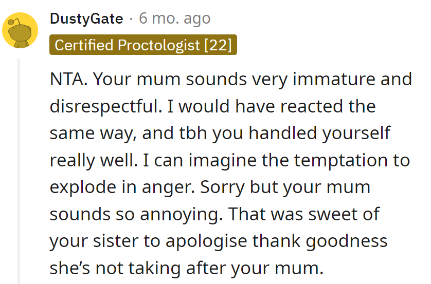Click the word "NTA" opening the comment
Viewport: 431px width, 284px height.
[68, 80]
